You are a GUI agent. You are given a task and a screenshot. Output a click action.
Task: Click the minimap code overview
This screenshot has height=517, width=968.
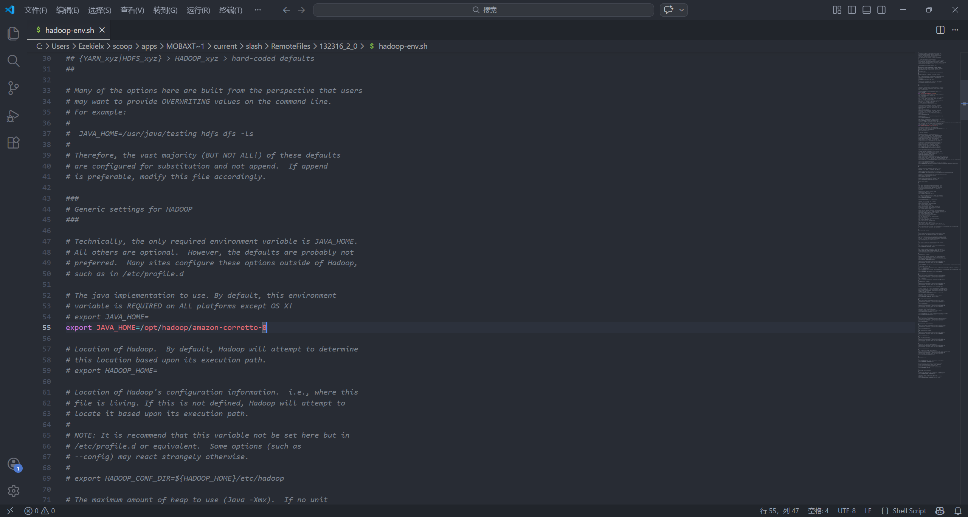tap(939, 215)
